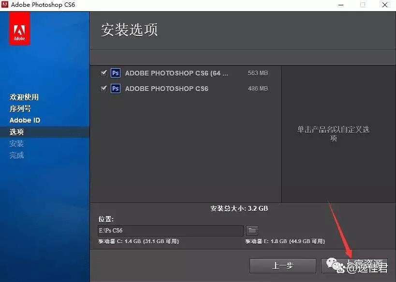Open the 序列号 step from the sidebar

pyautogui.click(x=20, y=109)
